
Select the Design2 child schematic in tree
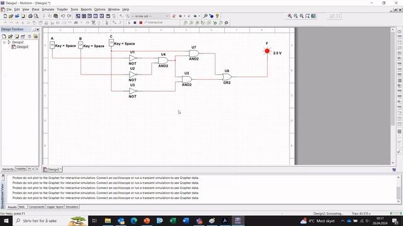tap(23, 47)
